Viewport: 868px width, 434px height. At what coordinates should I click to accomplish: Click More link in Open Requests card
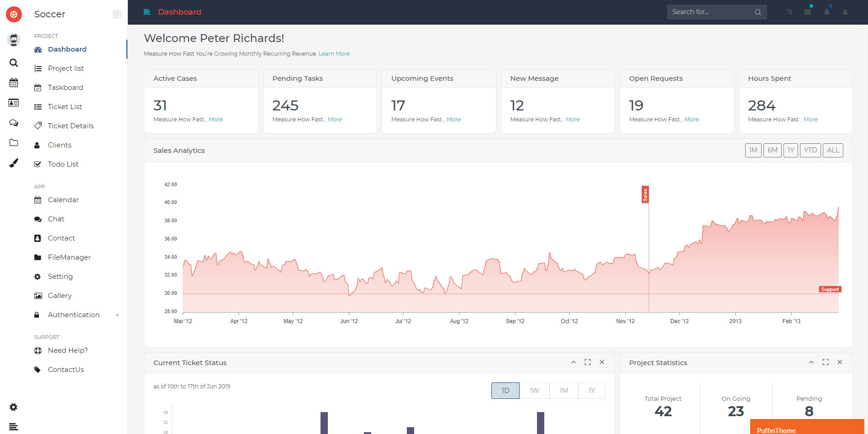[x=692, y=120]
